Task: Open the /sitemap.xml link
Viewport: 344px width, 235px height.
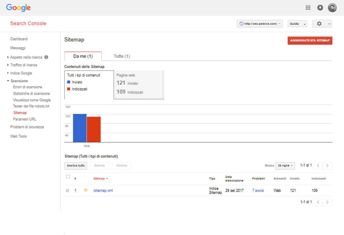Action: [103, 190]
